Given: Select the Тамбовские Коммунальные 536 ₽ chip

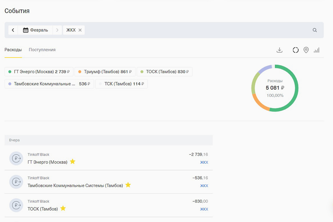Looking at the screenshot, I should (x=49, y=84).
